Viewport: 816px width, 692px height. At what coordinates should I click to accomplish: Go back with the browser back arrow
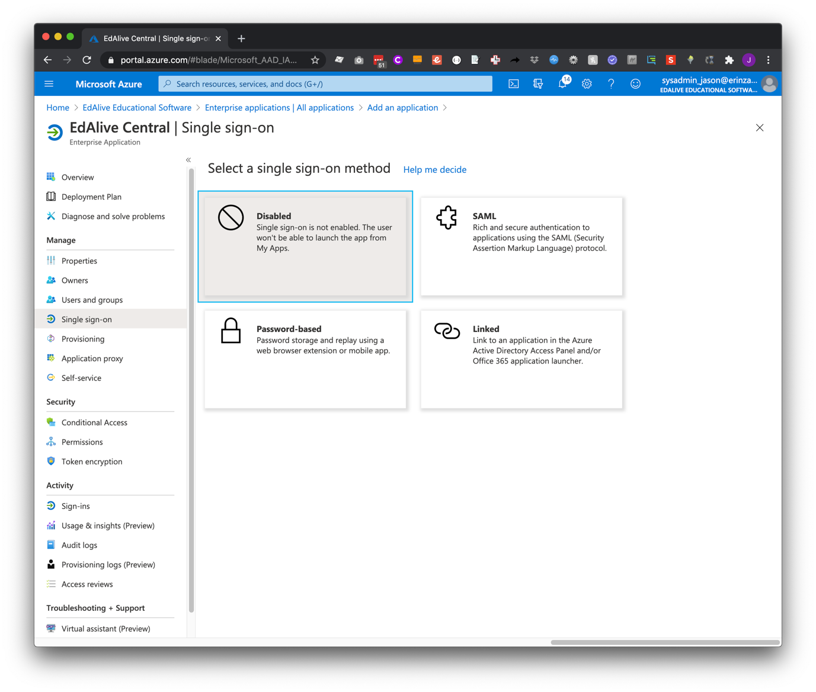point(48,60)
